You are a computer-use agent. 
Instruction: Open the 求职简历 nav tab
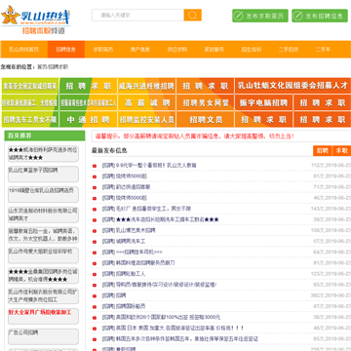click(x=103, y=50)
